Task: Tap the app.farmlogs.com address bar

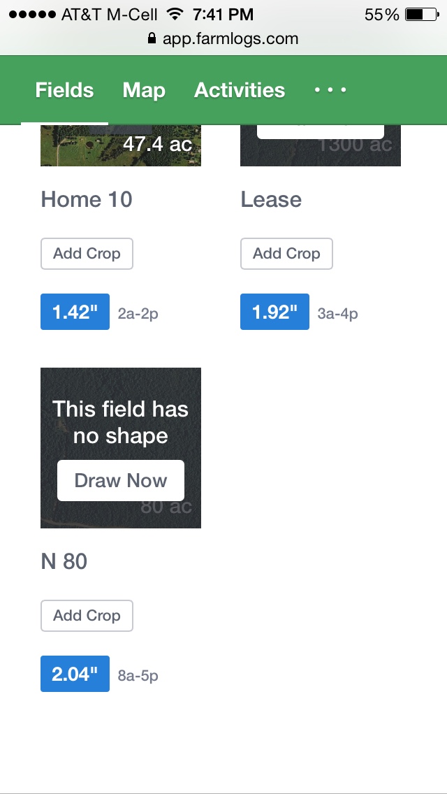Action: [x=223, y=38]
